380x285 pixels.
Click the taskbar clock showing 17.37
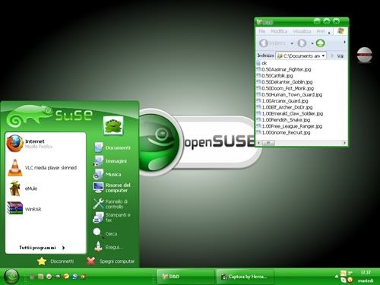pos(366,273)
